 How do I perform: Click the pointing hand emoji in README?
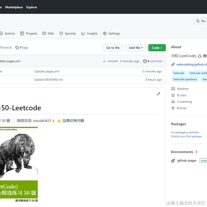(x=59, y=121)
